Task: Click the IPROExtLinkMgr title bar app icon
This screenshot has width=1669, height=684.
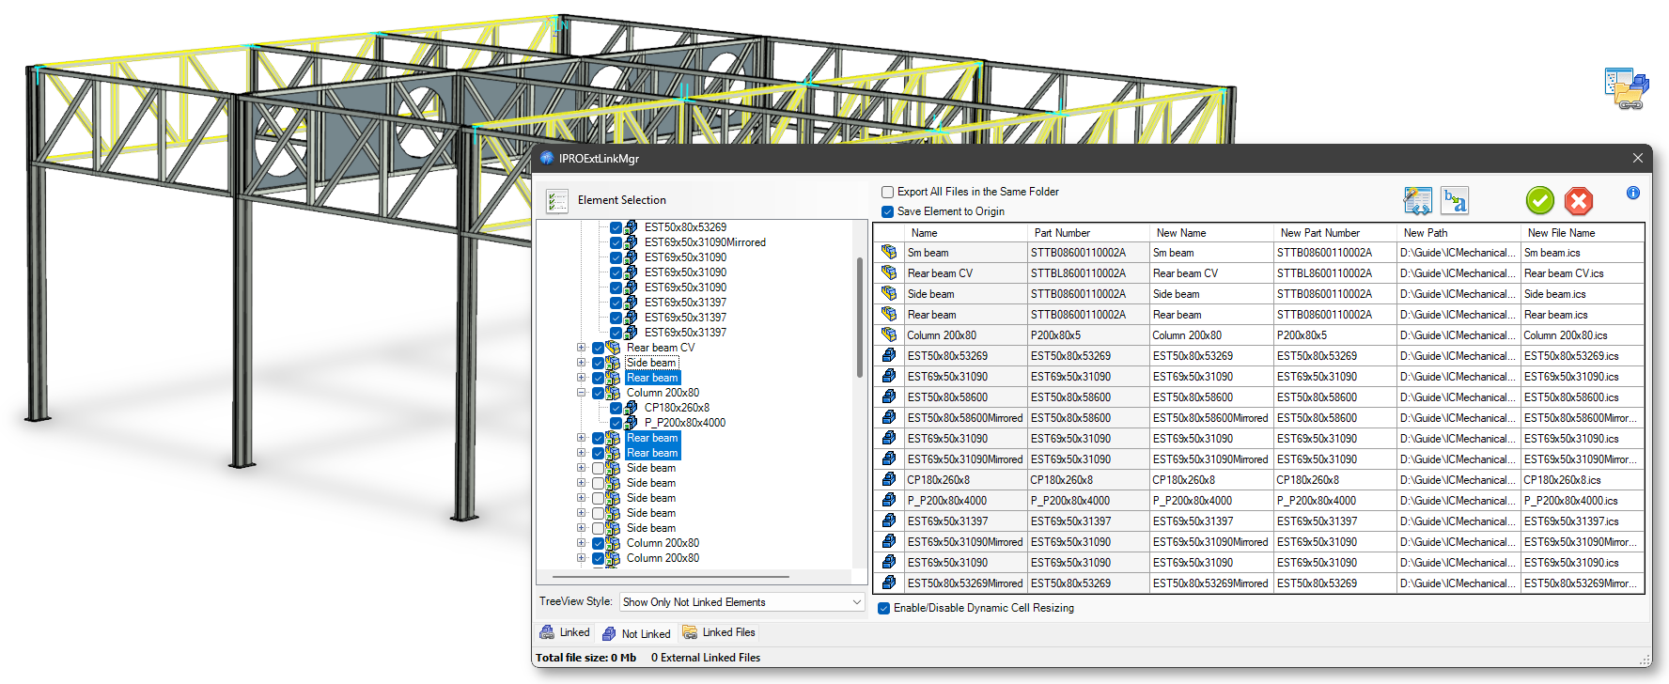Action: click(x=547, y=158)
